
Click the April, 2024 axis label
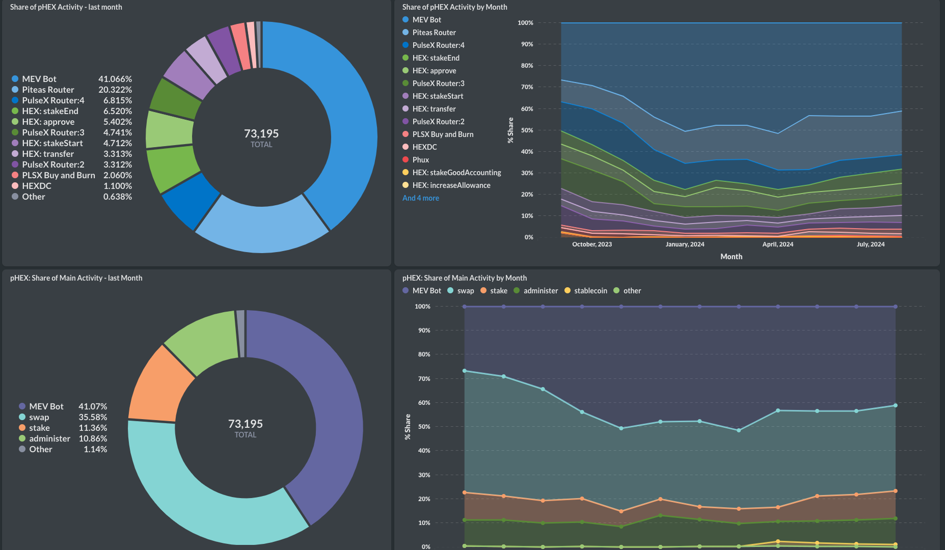click(778, 244)
